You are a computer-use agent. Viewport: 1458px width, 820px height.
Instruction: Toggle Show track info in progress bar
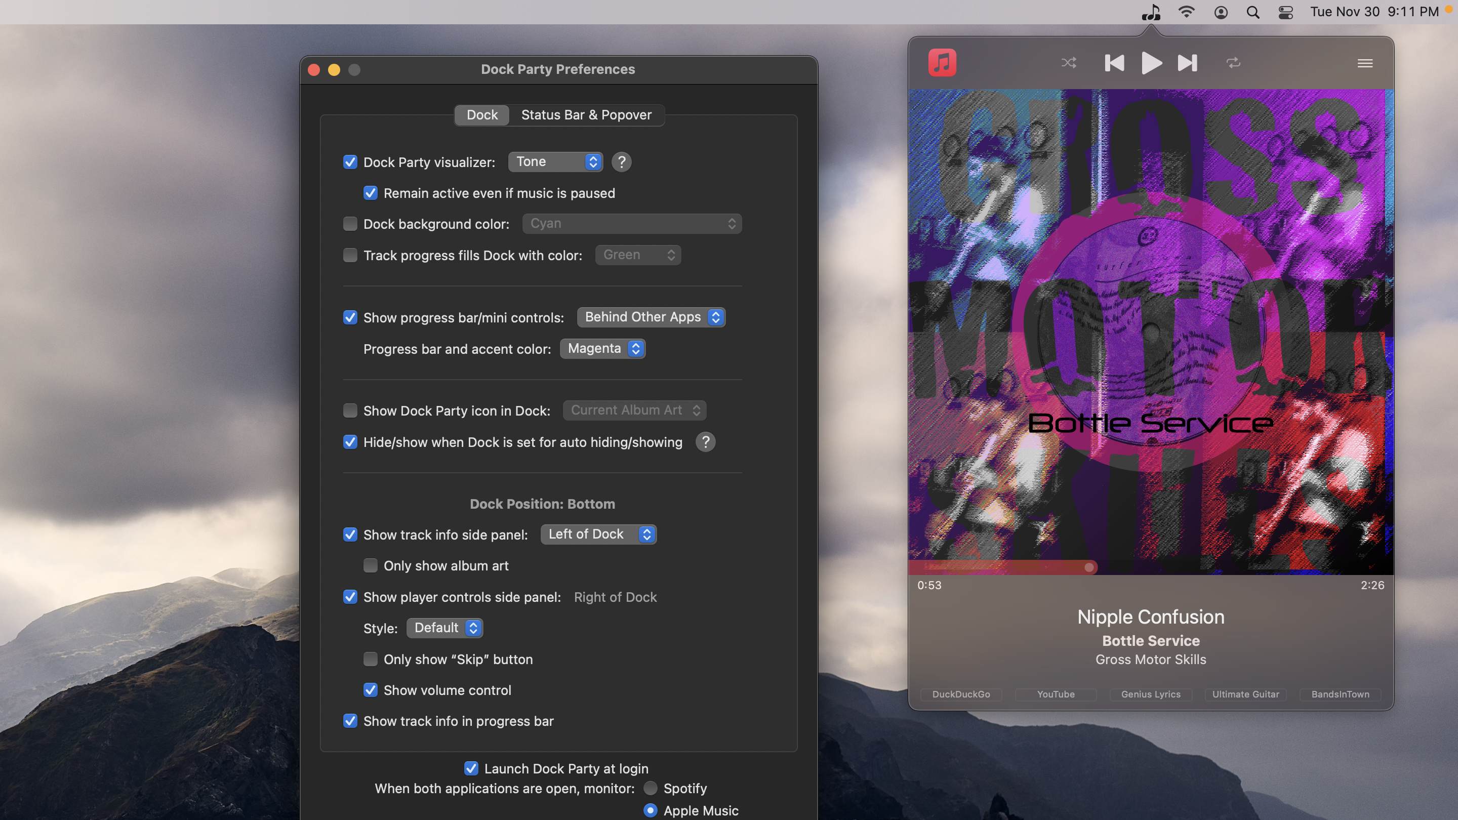coord(350,721)
